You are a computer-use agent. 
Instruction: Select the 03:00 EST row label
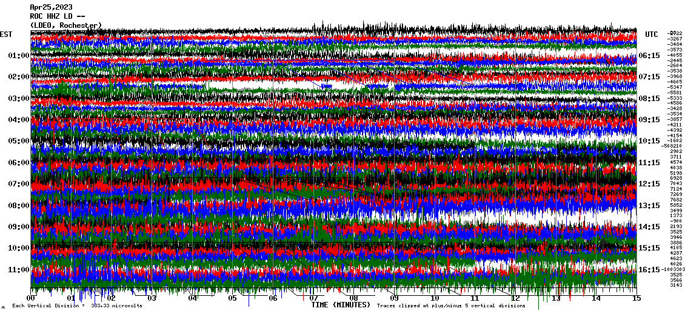pyautogui.click(x=19, y=99)
